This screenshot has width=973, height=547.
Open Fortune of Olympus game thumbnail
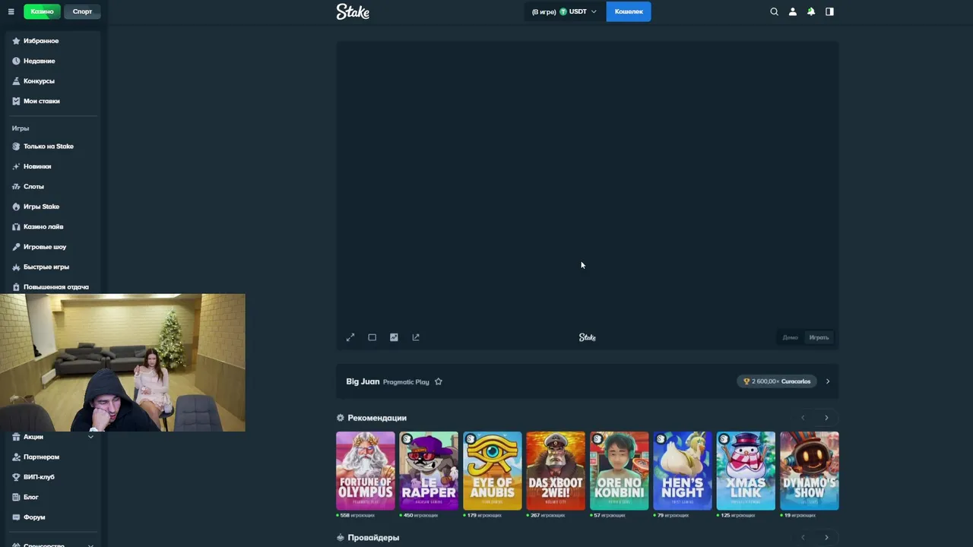(366, 470)
